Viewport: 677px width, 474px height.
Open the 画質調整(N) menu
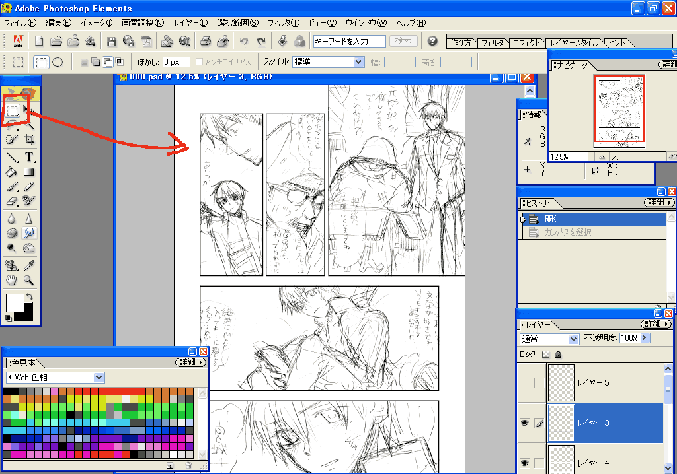143,23
